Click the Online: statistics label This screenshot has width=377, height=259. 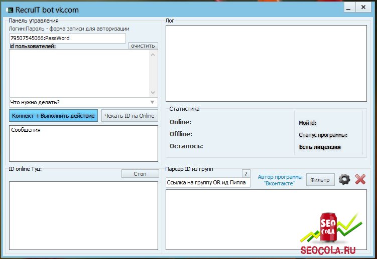[181, 122]
